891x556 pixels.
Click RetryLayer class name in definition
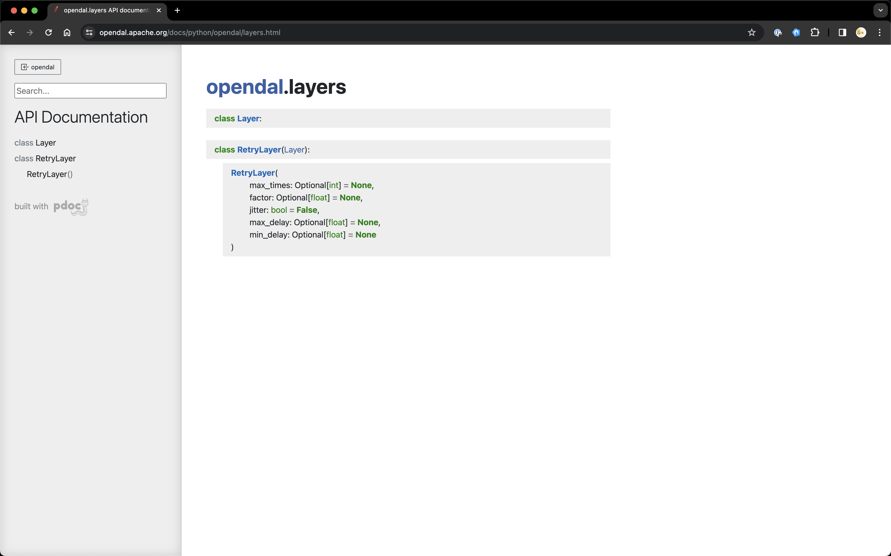tap(259, 150)
